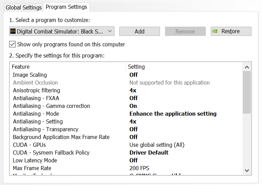The height and width of the screenshot is (185, 262).
Task: Click the 200 FPS setting value
Action: click(139, 168)
